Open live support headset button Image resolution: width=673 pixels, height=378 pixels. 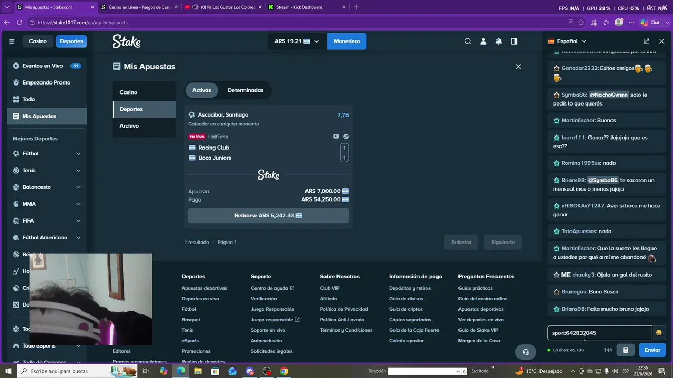coord(526,352)
